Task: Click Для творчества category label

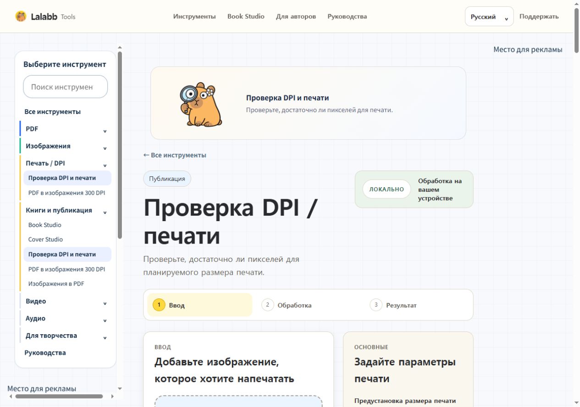Action: click(x=51, y=336)
